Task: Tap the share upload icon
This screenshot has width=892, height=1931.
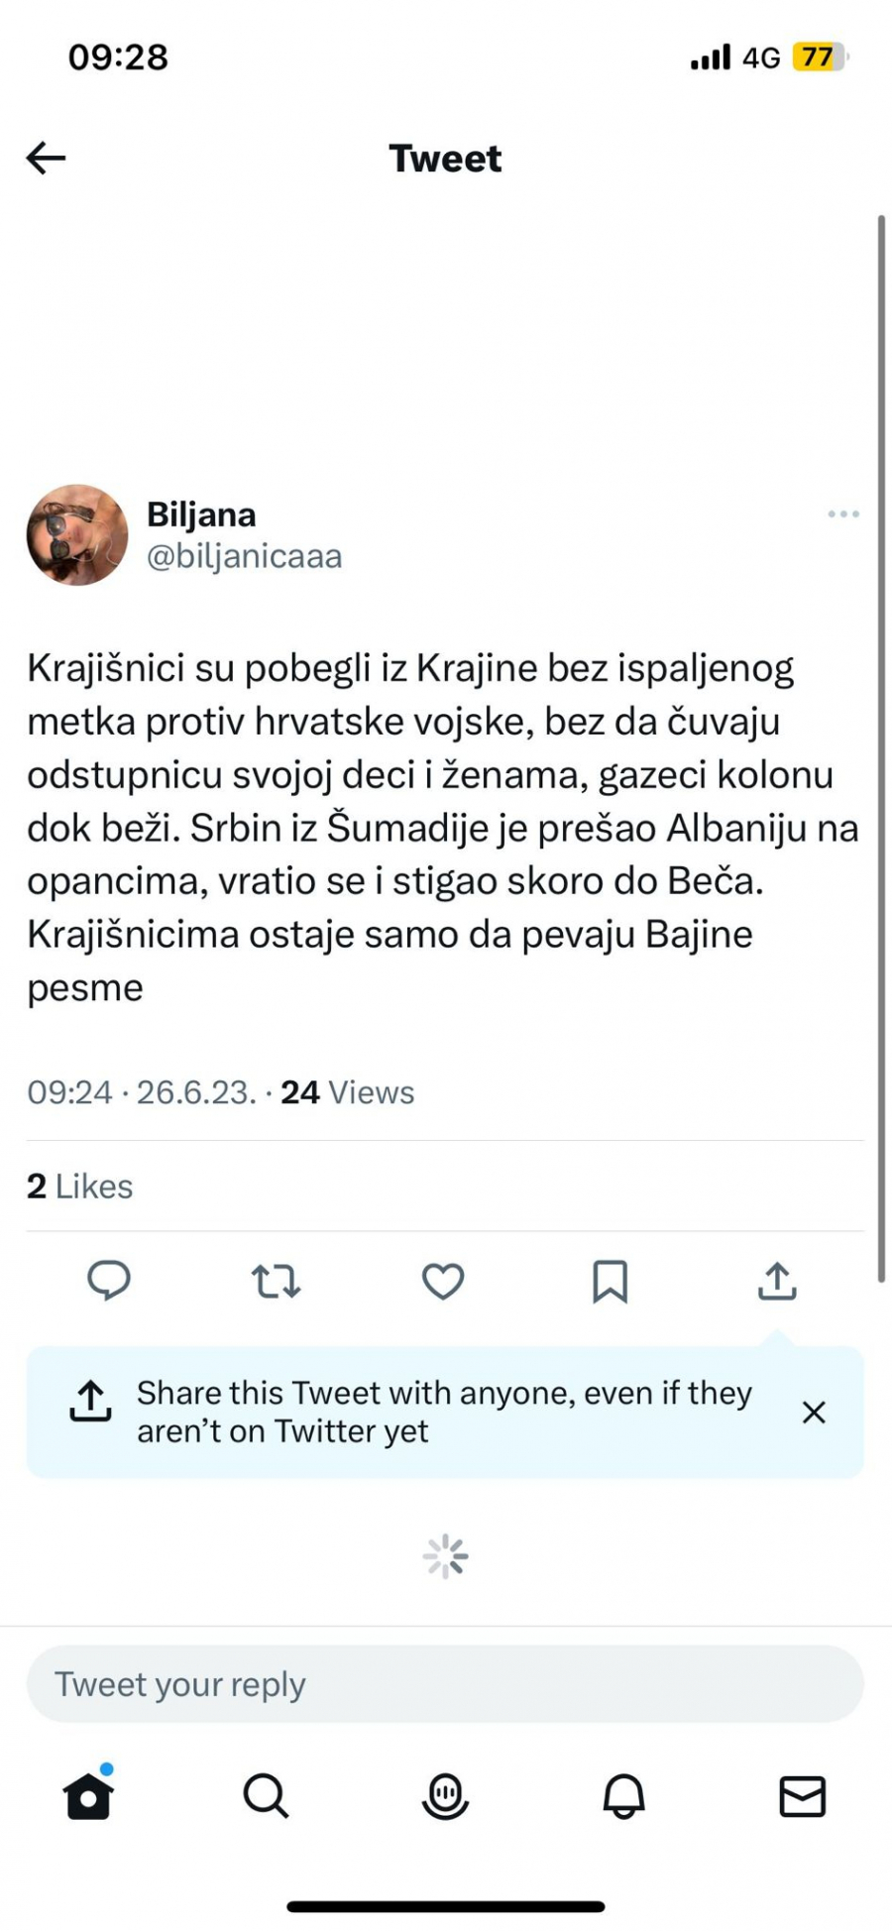Action: (x=777, y=1281)
